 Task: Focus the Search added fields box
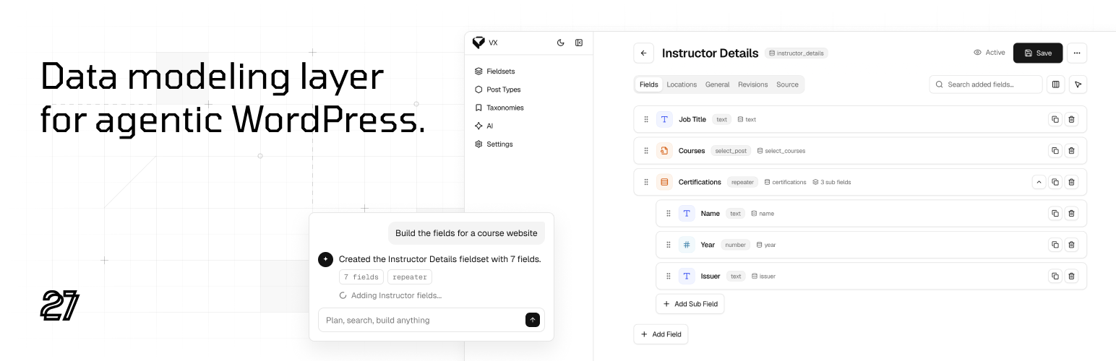coord(986,84)
